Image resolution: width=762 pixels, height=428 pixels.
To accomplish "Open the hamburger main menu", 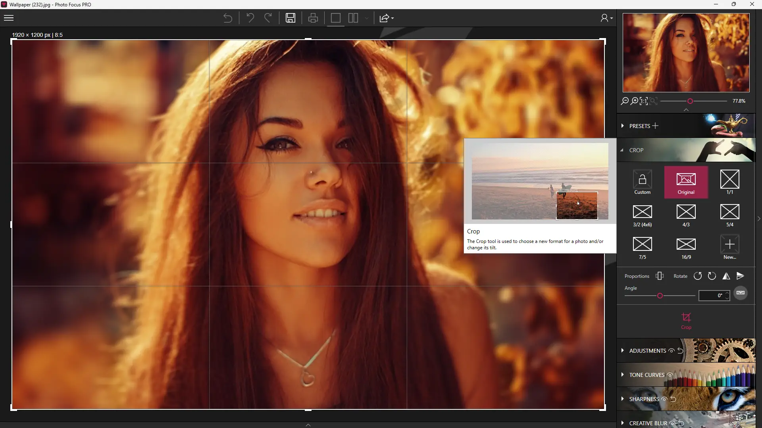I will pos(9,18).
